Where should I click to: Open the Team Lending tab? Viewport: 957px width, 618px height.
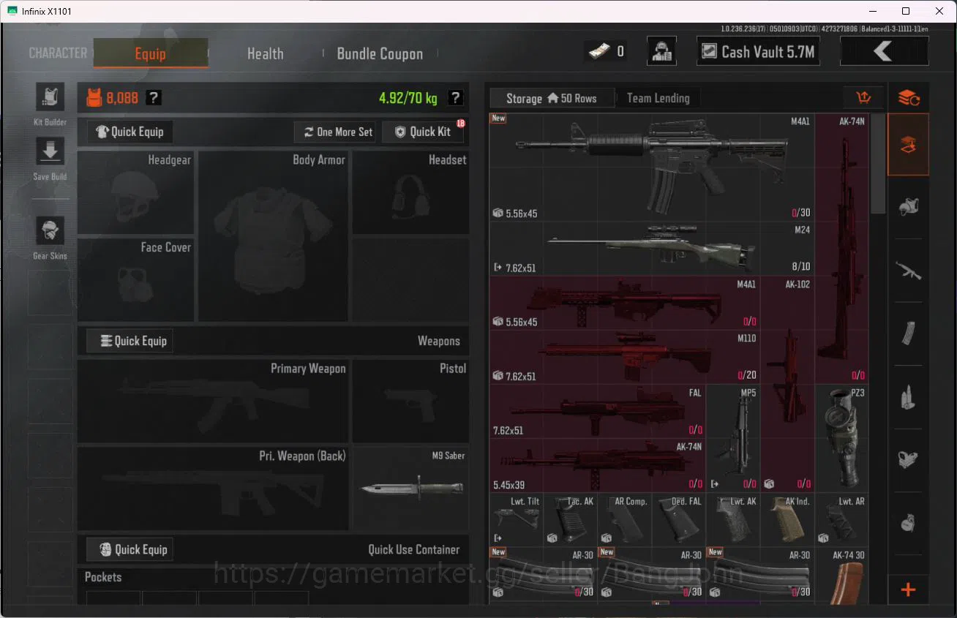coord(658,98)
